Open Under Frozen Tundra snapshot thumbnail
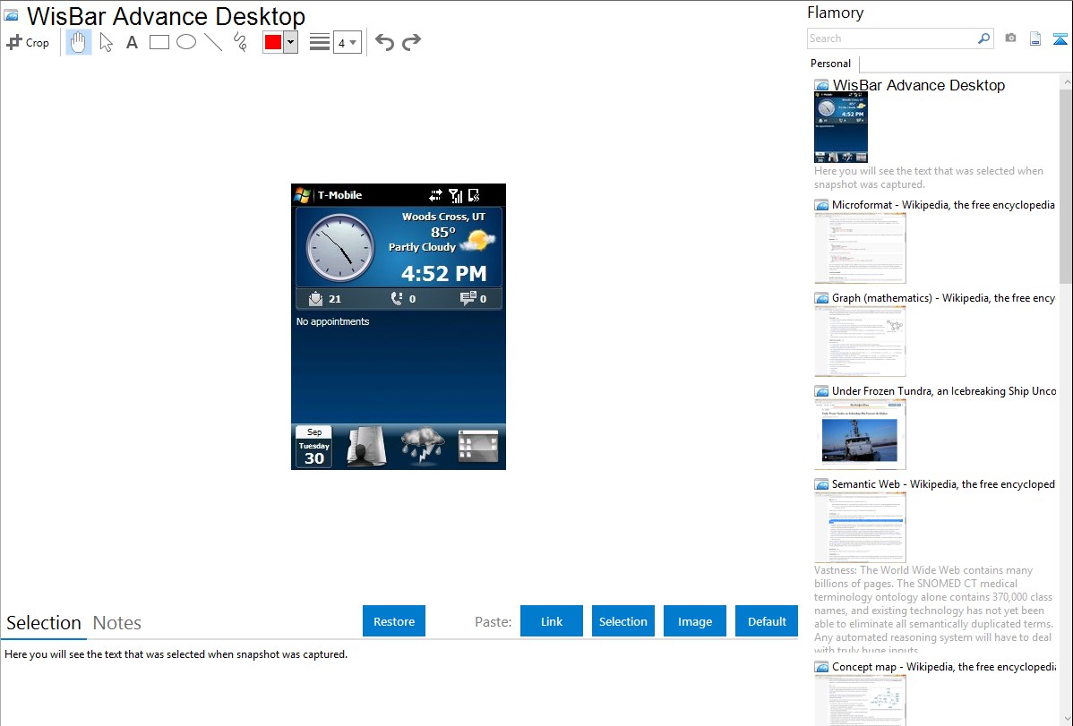This screenshot has width=1073, height=726. (x=860, y=434)
